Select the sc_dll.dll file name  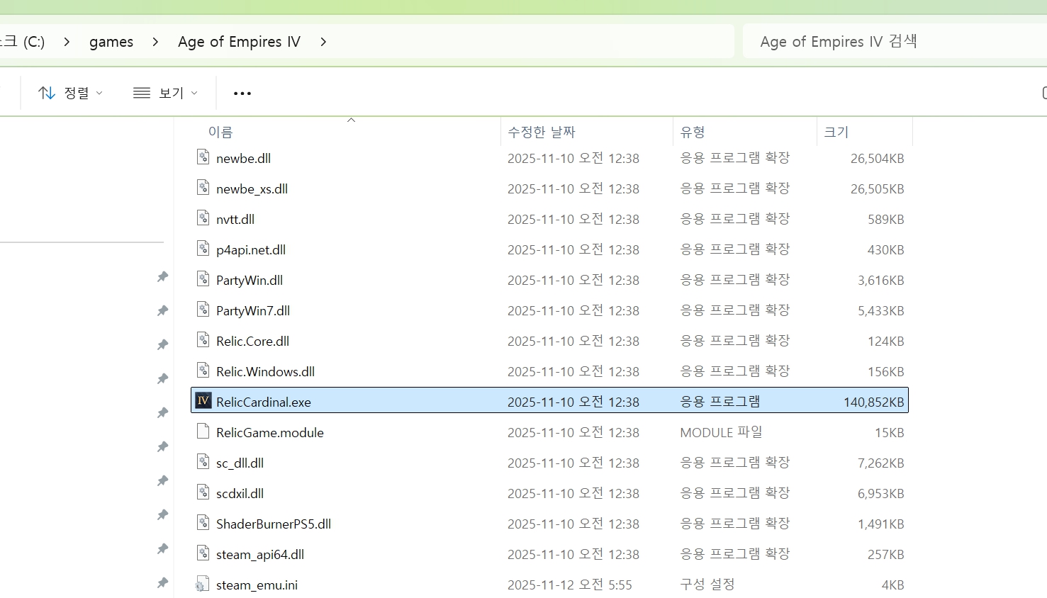point(240,463)
